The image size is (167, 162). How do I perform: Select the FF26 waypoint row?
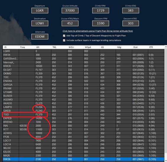[83, 137]
